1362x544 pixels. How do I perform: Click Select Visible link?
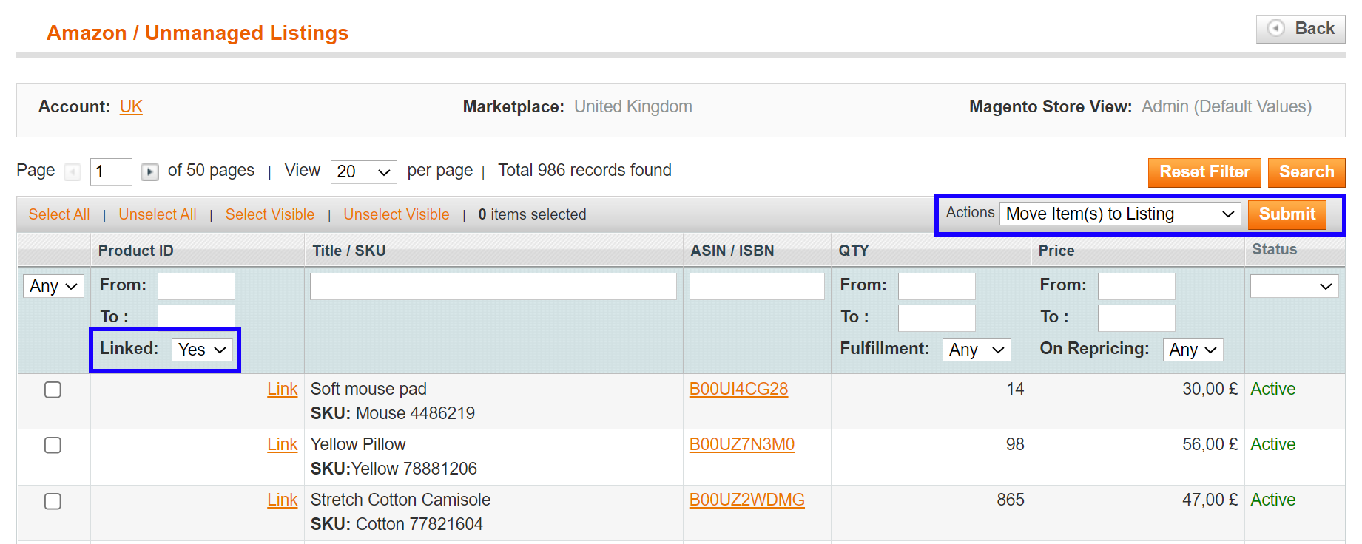click(x=270, y=214)
